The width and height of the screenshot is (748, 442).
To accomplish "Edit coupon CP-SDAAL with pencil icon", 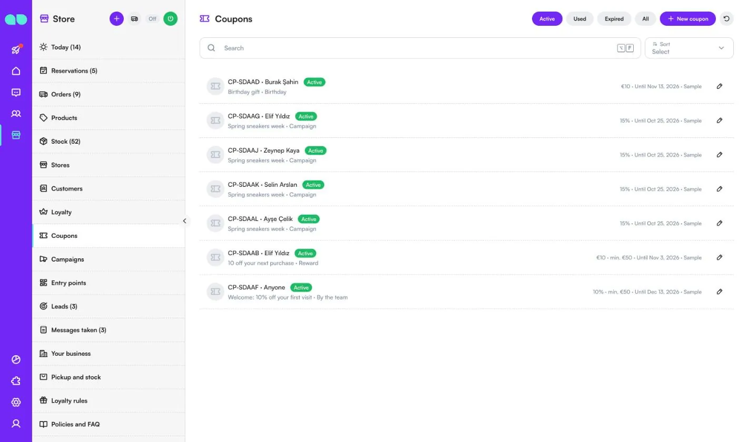I will 720,223.
